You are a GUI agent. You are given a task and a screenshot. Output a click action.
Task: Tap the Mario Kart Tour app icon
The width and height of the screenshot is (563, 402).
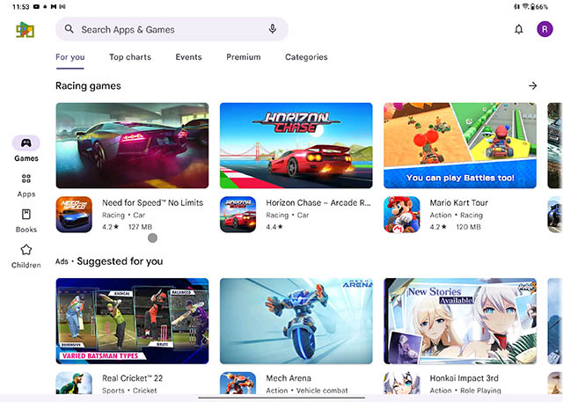point(402,215)
